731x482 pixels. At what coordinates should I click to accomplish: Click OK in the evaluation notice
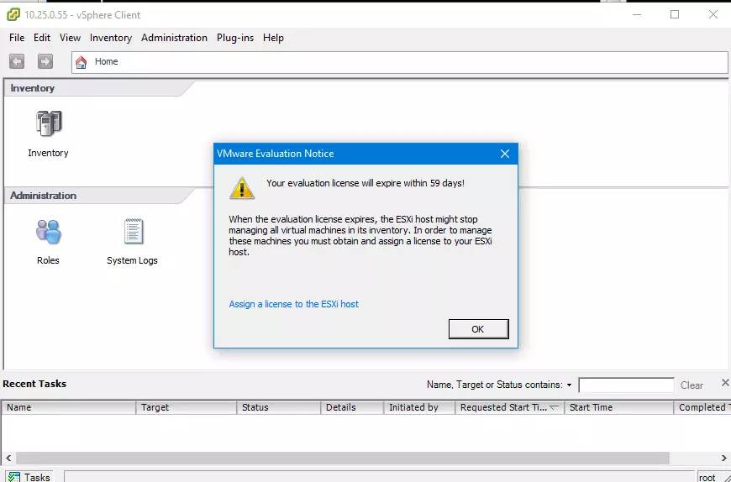(478, 329)
